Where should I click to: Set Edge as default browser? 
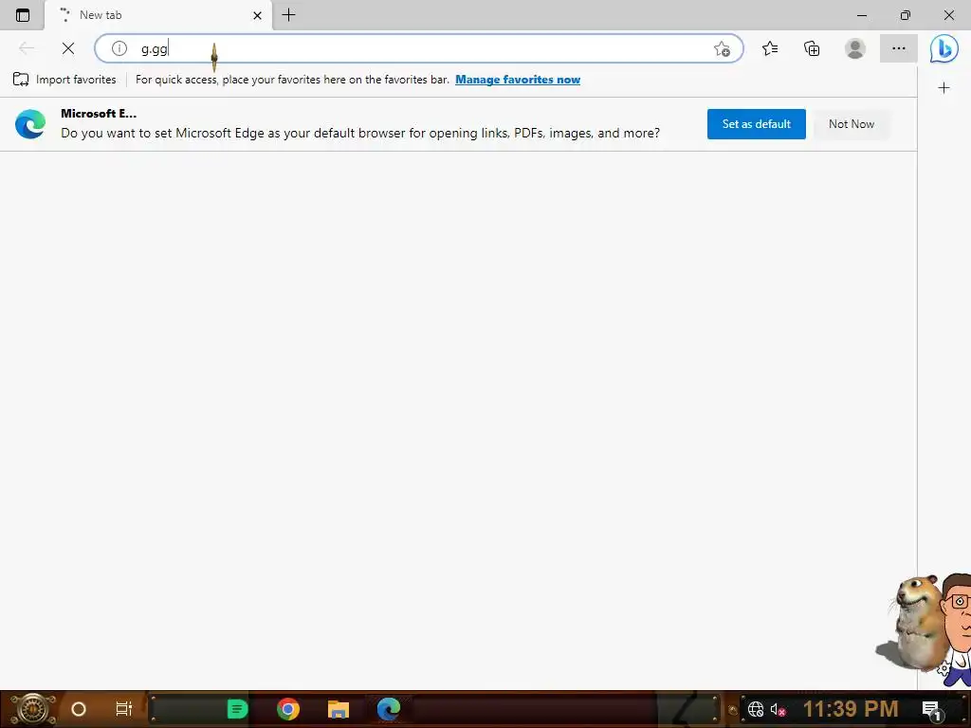756,124
